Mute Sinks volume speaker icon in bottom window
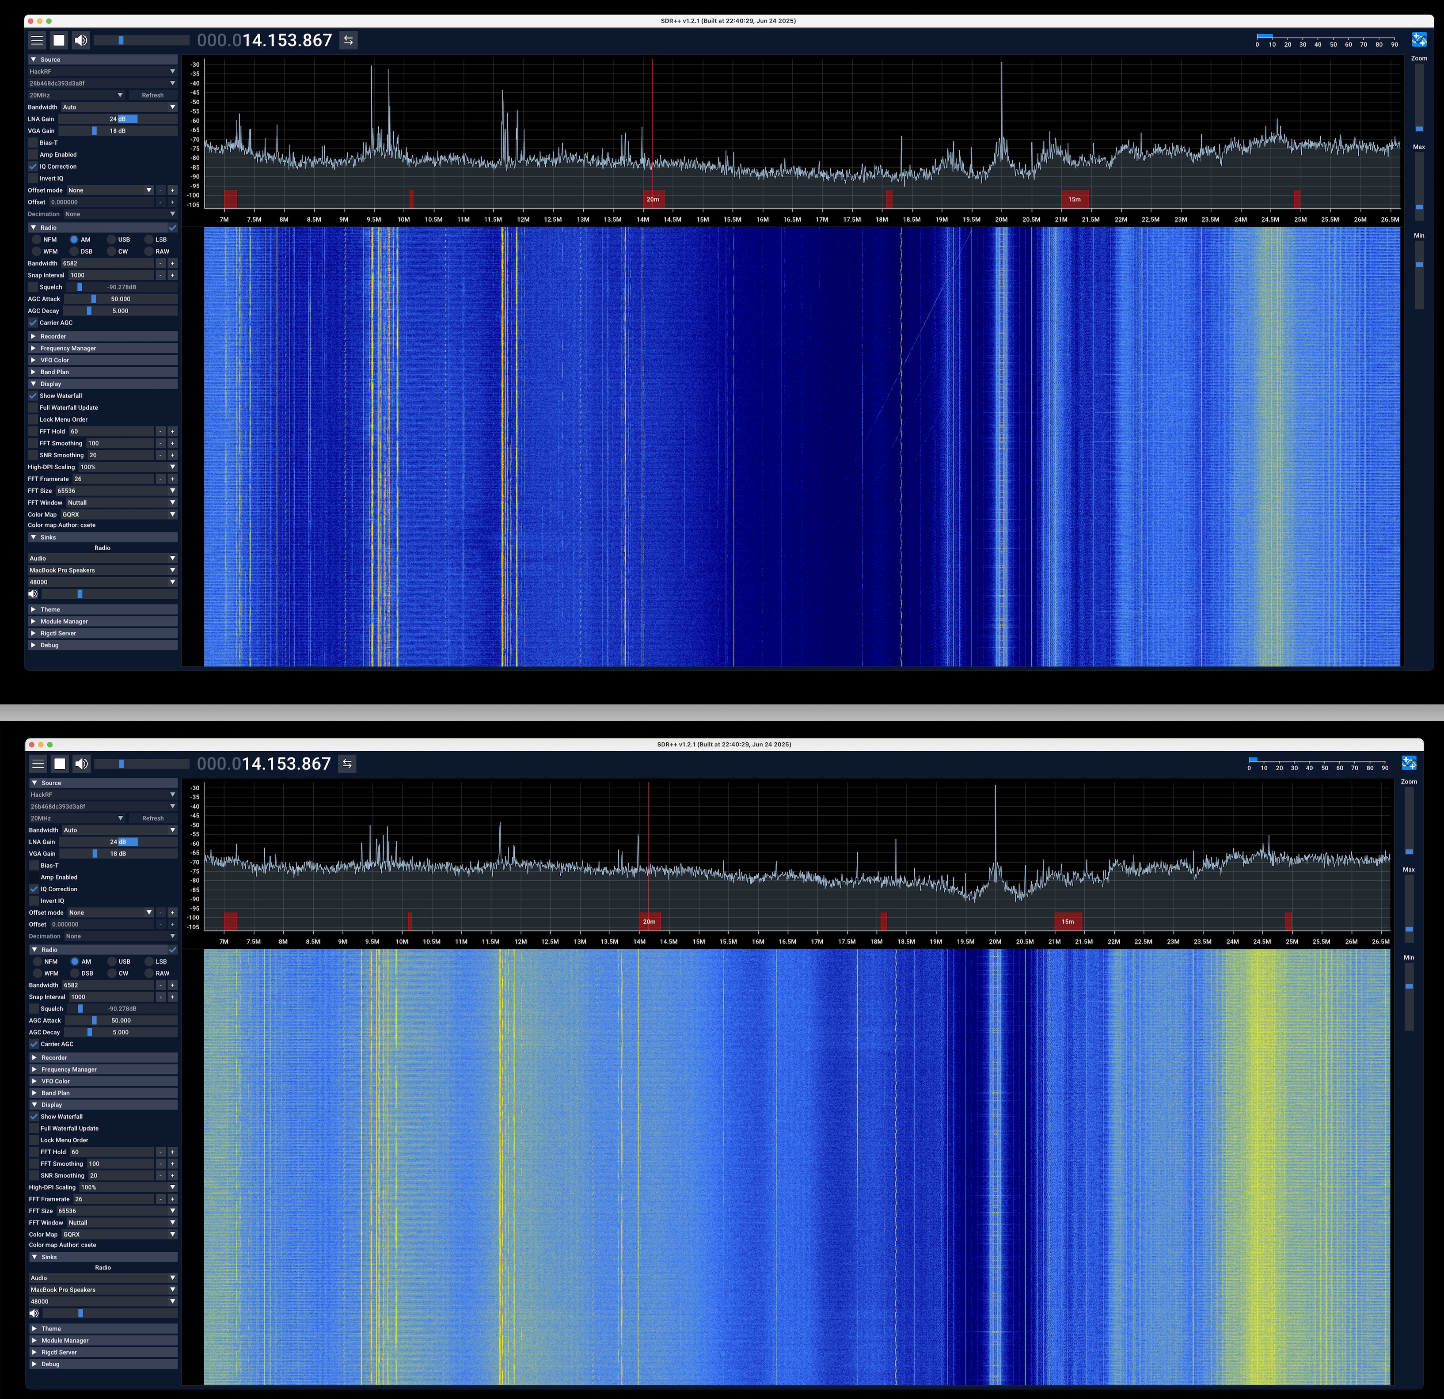Screen dimensions: 1444x1399 [x=34, y=1313]
